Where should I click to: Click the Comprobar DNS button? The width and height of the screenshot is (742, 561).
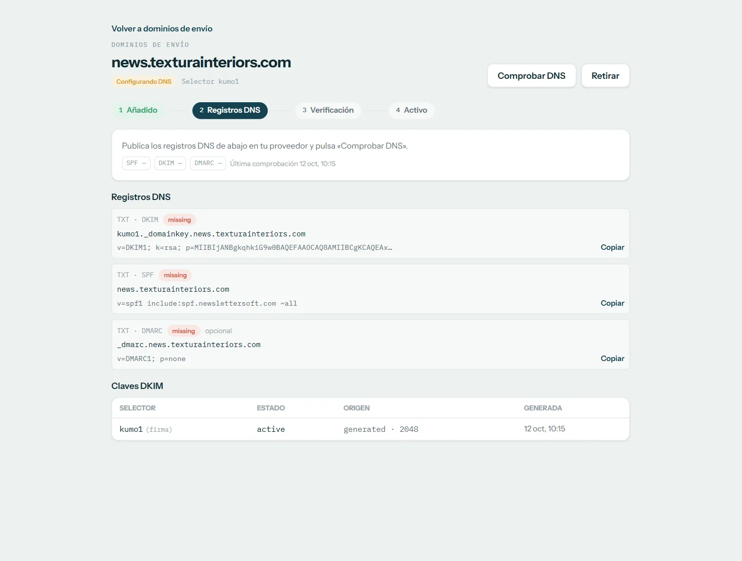coord(532,76)
